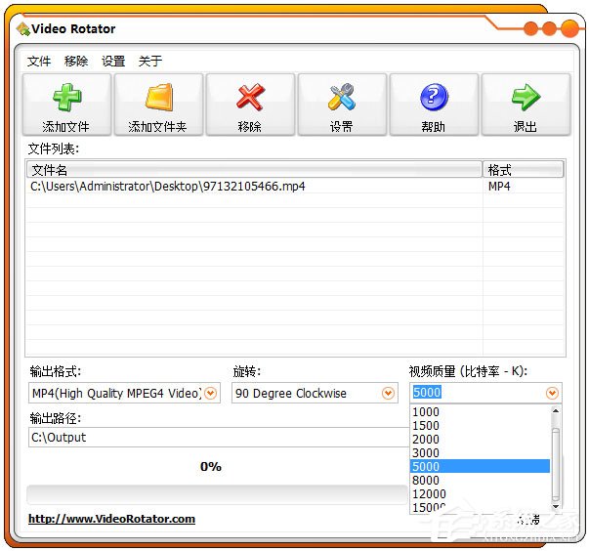Click the 输出路径 field showing C:\Output
The height and width of the screenshot is (551, 589).
(219, 438)
